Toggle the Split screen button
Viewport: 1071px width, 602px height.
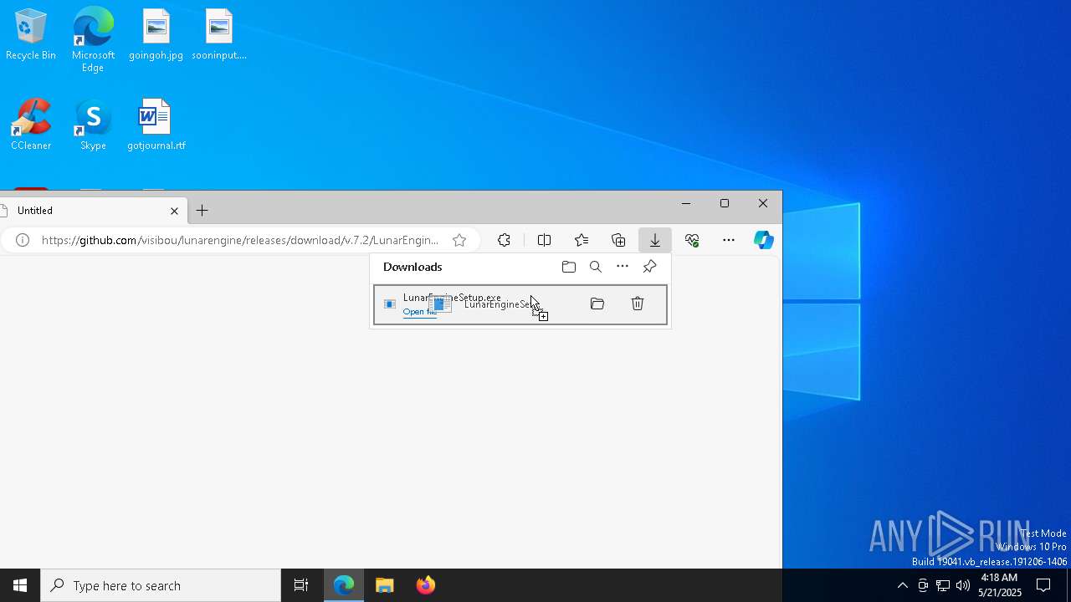[x=544, y=240]
